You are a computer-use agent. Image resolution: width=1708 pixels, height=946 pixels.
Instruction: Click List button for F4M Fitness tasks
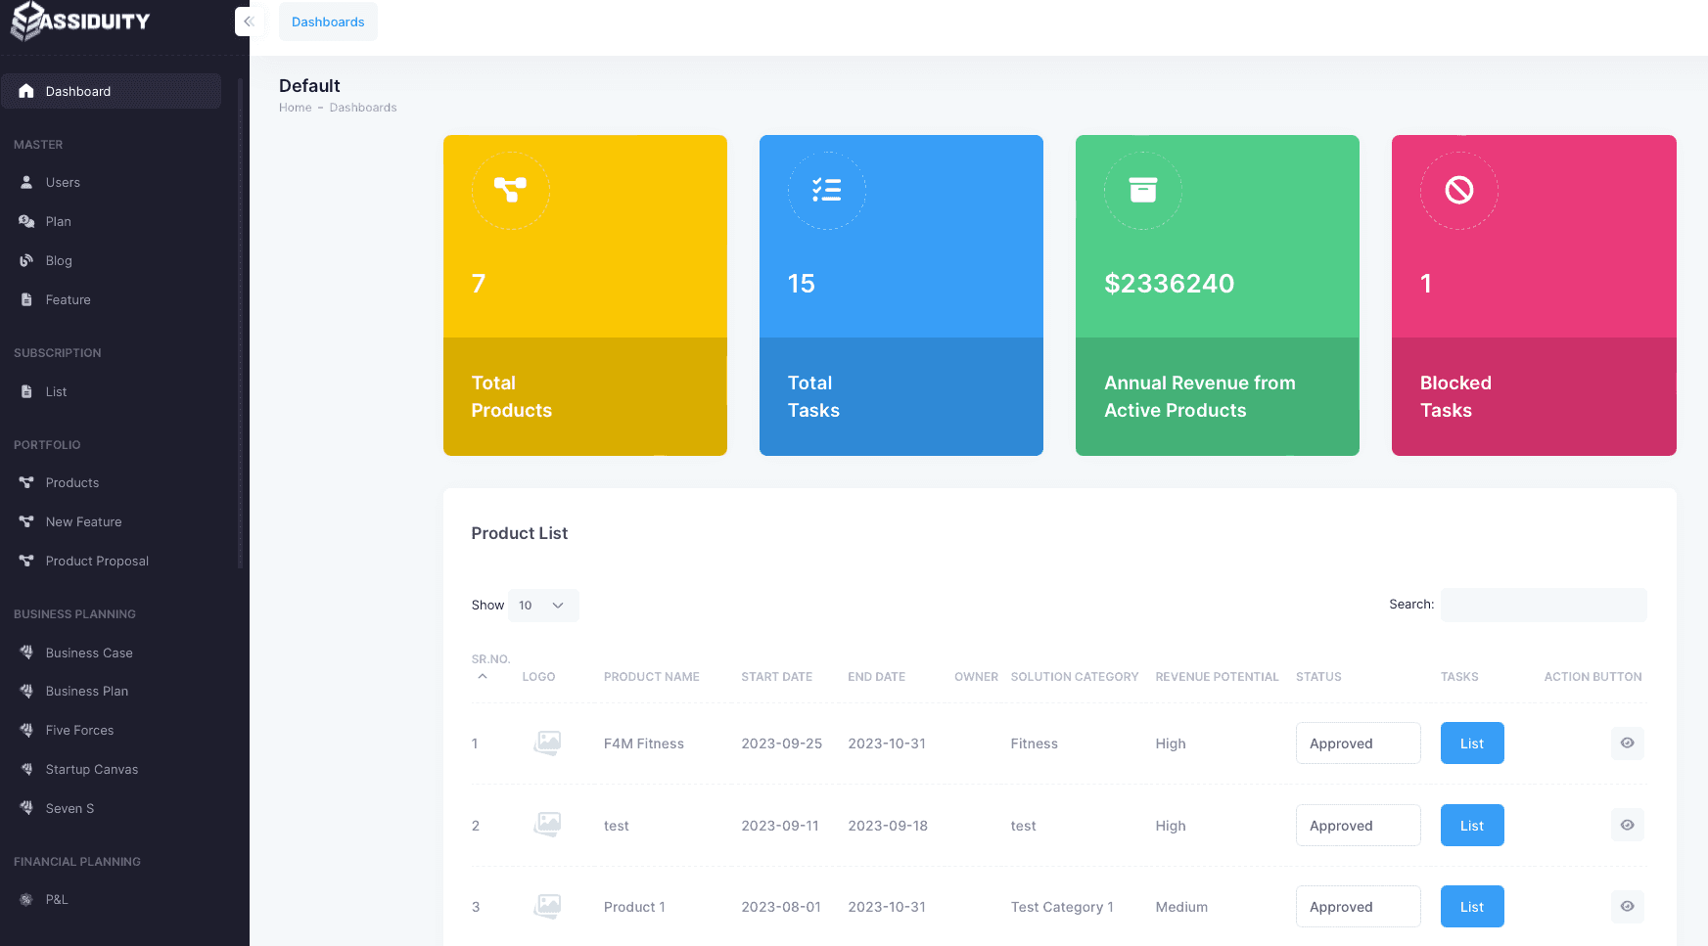pyautogui.click(x=1471, y=743)
